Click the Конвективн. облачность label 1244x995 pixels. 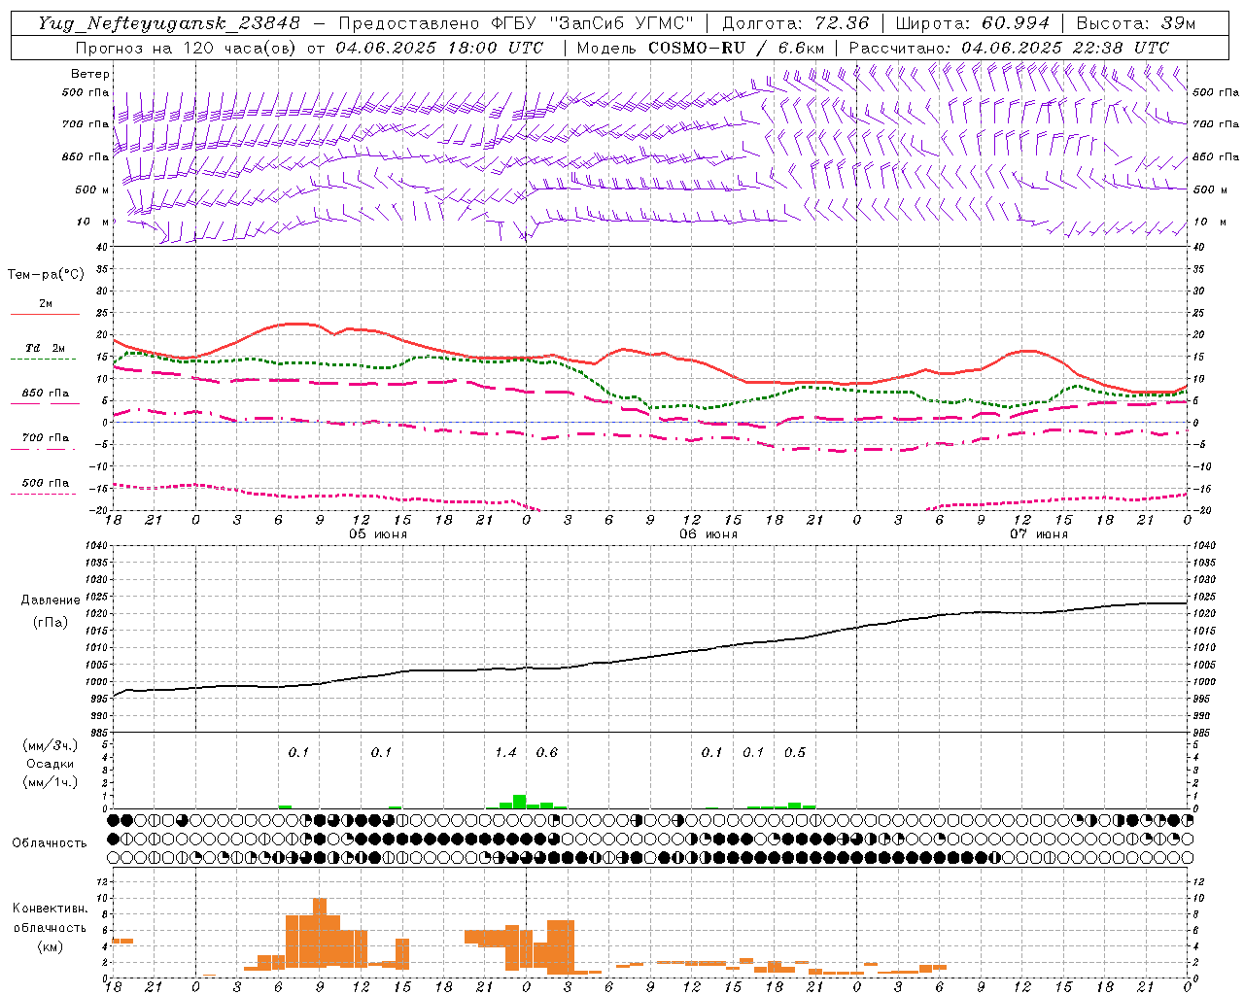[x=50, y=917]
